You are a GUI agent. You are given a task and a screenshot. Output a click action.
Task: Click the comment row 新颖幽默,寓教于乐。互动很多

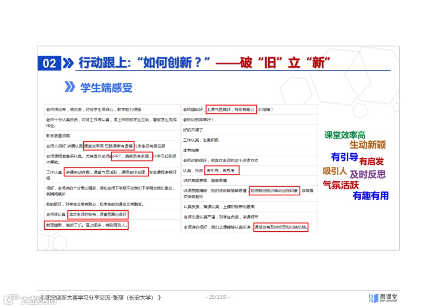[112, 225]
